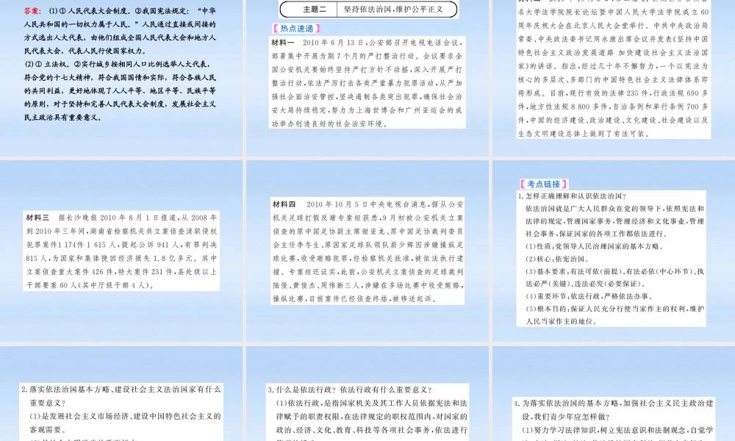Open the slide mentioning 法律 235 件
Image resolution: width=735 pixels, height=441 pixels.
coord(614,77)
